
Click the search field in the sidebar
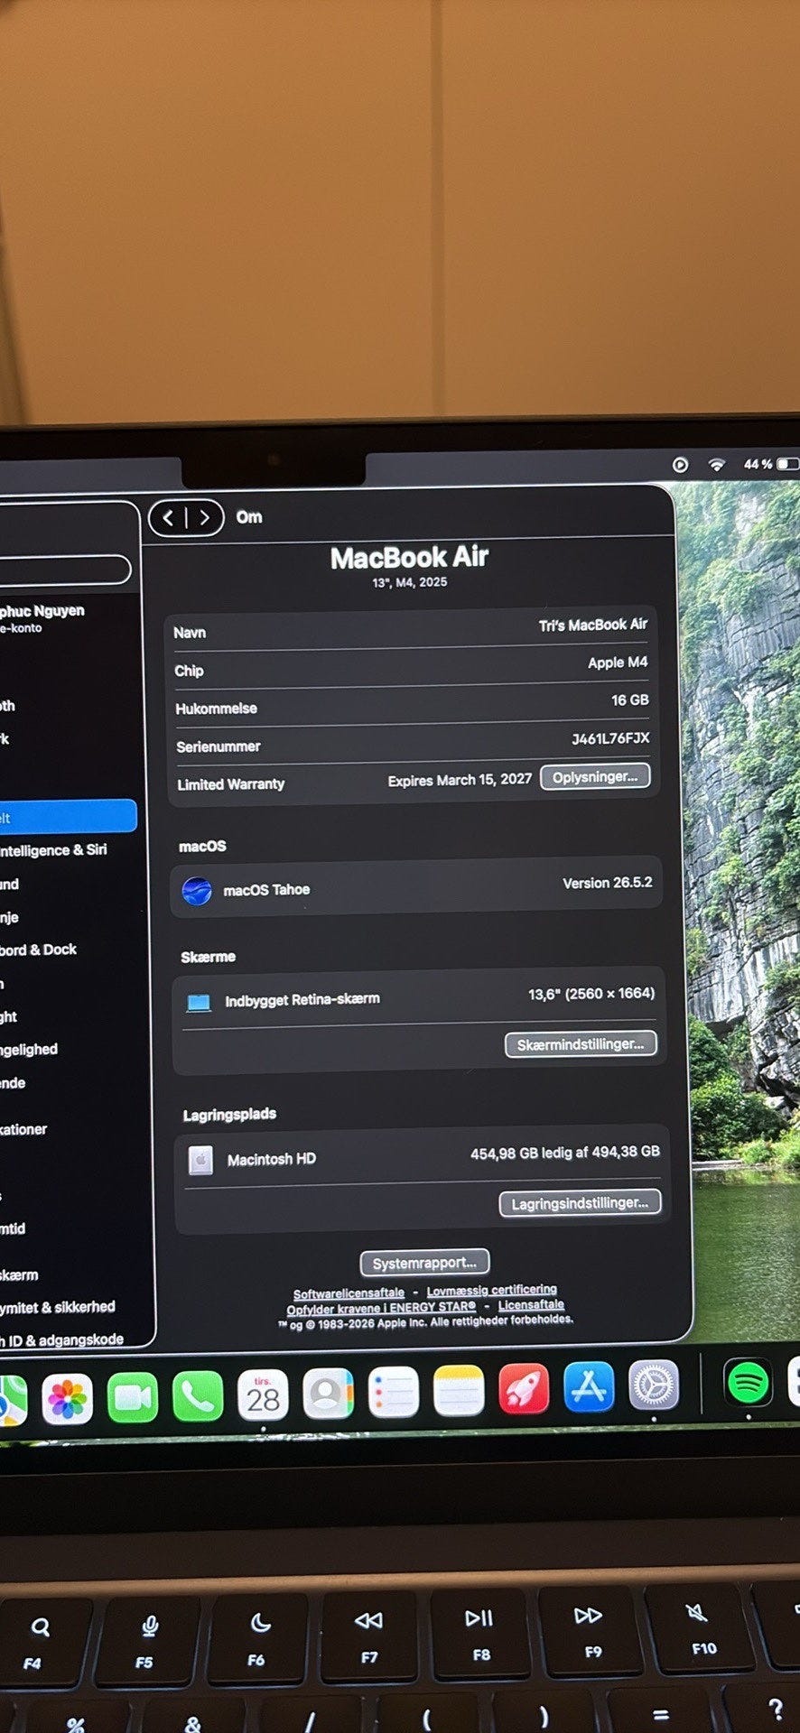click(x=63, y=570)
